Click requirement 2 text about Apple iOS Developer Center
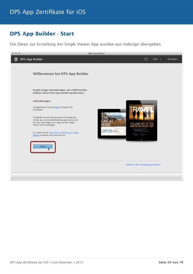This screenshot has width=193, height=274. pos(55,121)
